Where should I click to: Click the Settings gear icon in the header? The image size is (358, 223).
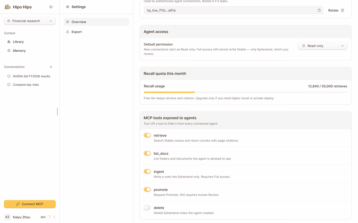(67, 7)
